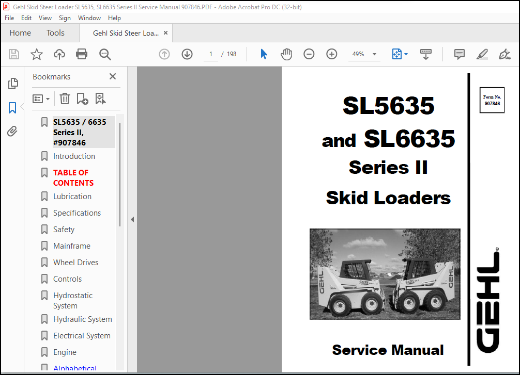Collapse the navigation pane with left arrow
This screenshot has width=520, height=375.
pyautogui.click(x=132, y=219)
